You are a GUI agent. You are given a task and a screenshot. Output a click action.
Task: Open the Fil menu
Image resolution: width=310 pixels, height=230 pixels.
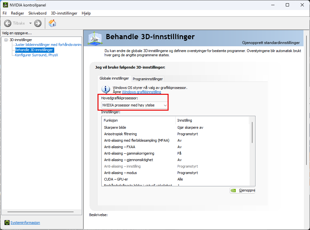(5, 13)
